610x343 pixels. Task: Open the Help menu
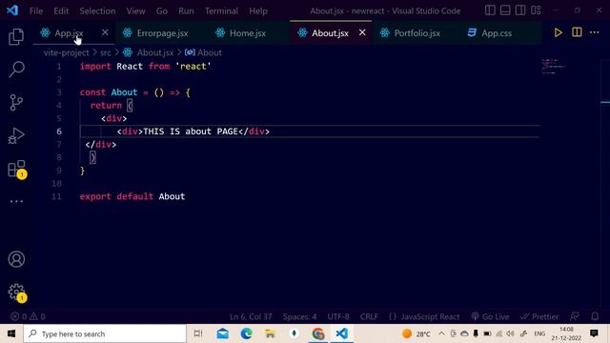click(x=258, y=10)
